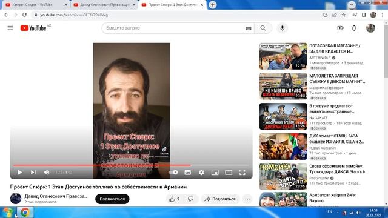Open the МАЛОЛЕТКА ЗАПРЕЩАЕТ СЪЕМКУ video title

pyautogui.click(x=337, y=79)
